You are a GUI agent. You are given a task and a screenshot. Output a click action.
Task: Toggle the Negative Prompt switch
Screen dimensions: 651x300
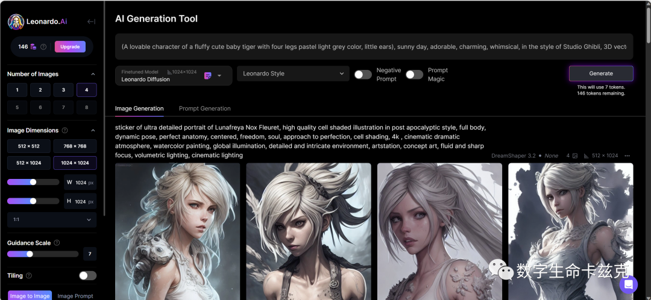[363, 74]
